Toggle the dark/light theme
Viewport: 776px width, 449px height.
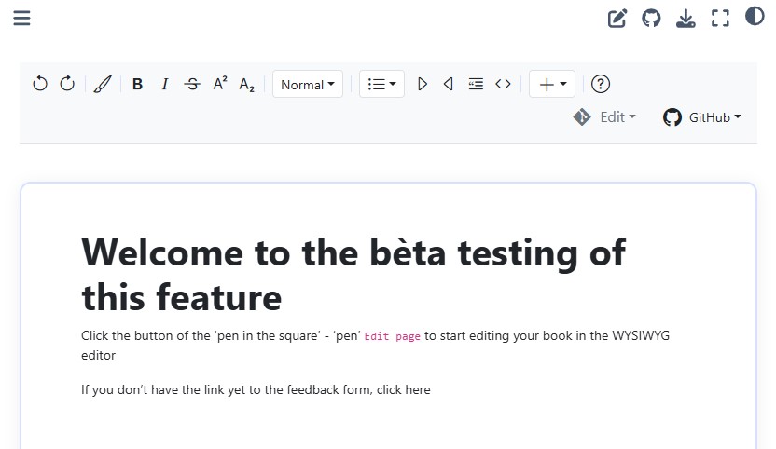pos(755,16)
